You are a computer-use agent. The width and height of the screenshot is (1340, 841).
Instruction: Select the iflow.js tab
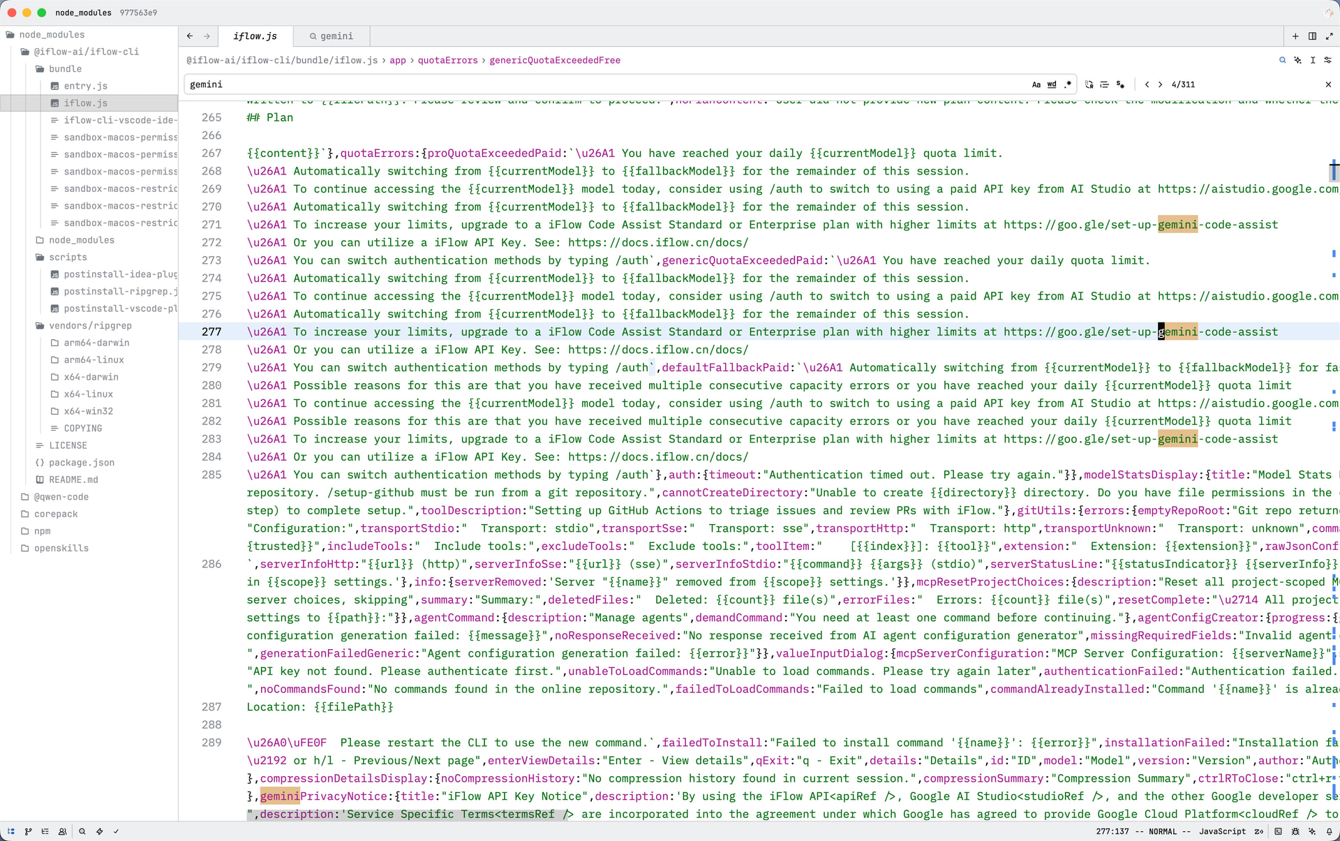pyautogui.click(x=255, y=36)
